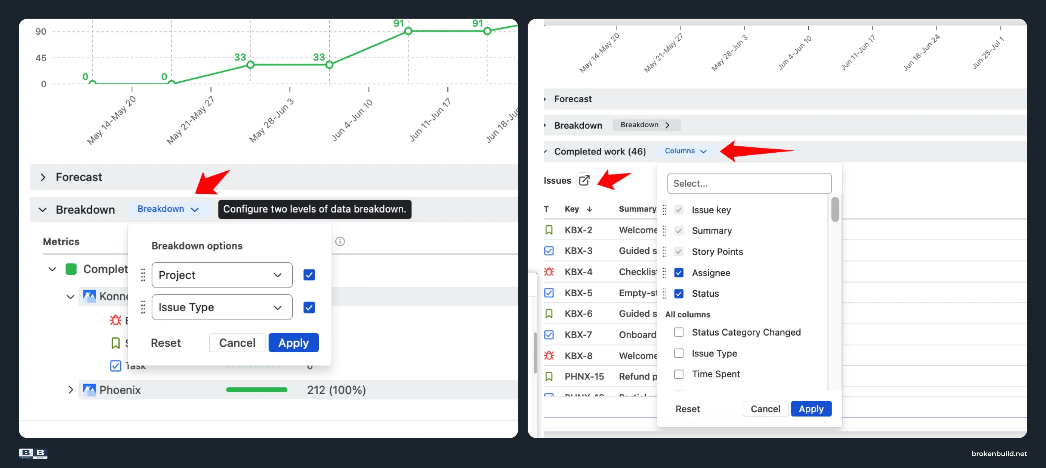
Task: Grab the drag handle beside Issue Type dropdown
Action: (143, 307)
